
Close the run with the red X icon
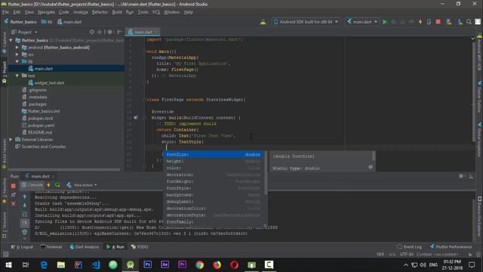pyautogui.click(x=14, y=203)
